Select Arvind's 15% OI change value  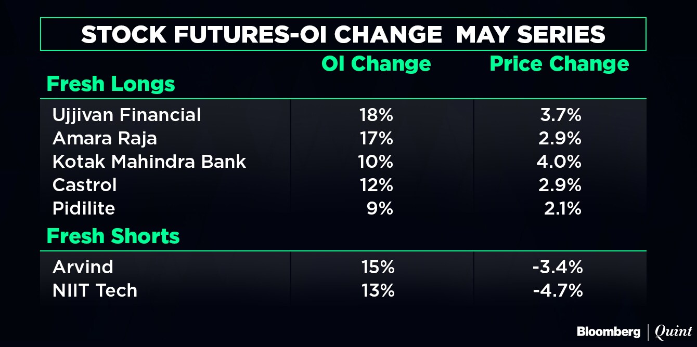coord(378,267)
